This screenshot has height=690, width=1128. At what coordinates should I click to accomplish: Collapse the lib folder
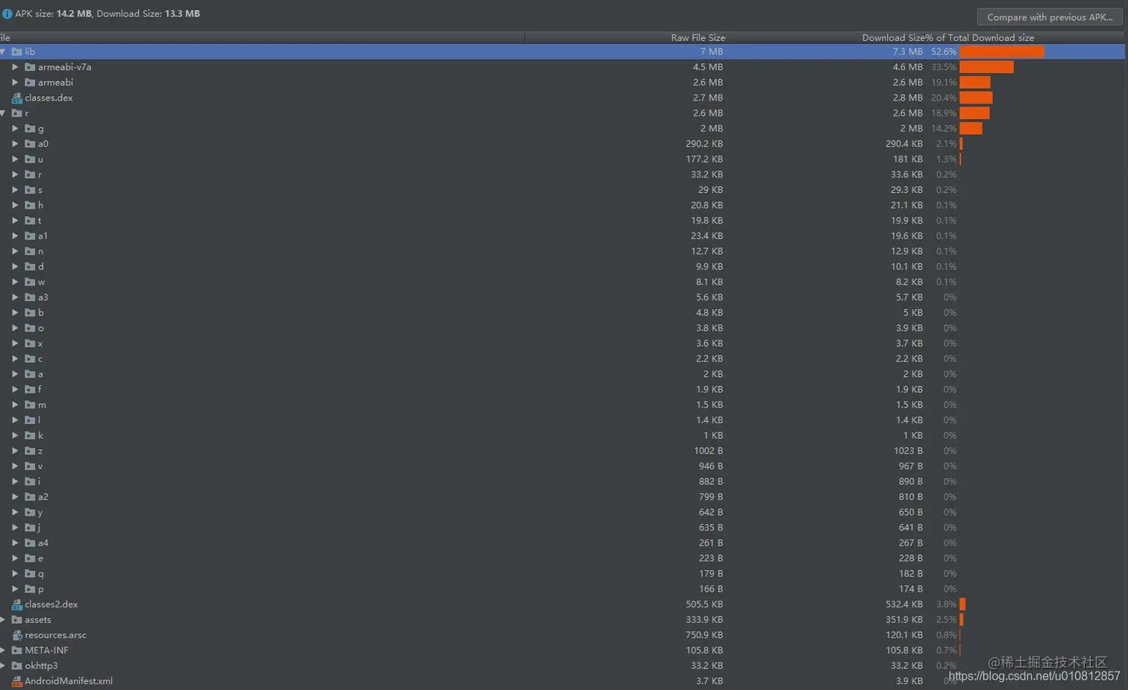(3, 51)
